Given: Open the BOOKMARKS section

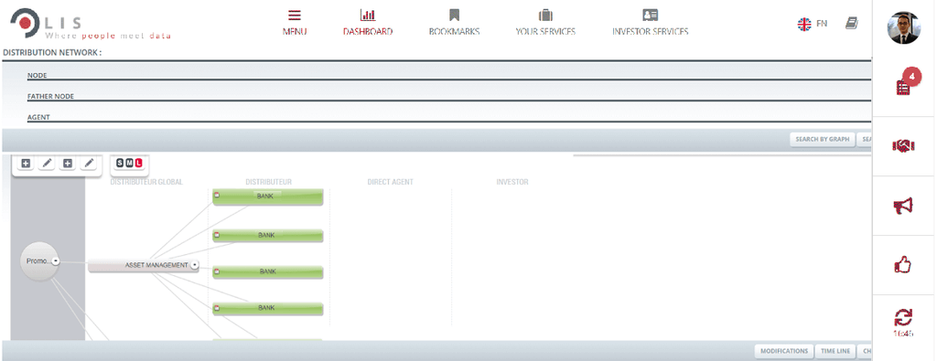Looking at the screenshot, I should (454, 23).
